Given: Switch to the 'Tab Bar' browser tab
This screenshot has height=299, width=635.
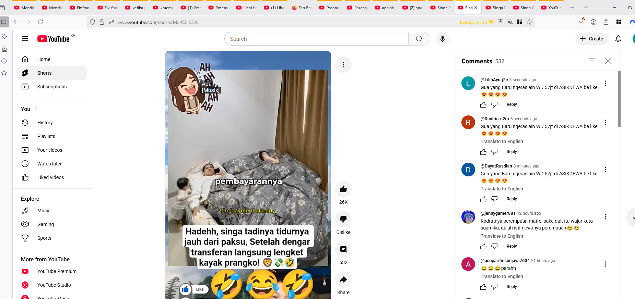Looking at the screenshot, I should click(x=302, y=8).
